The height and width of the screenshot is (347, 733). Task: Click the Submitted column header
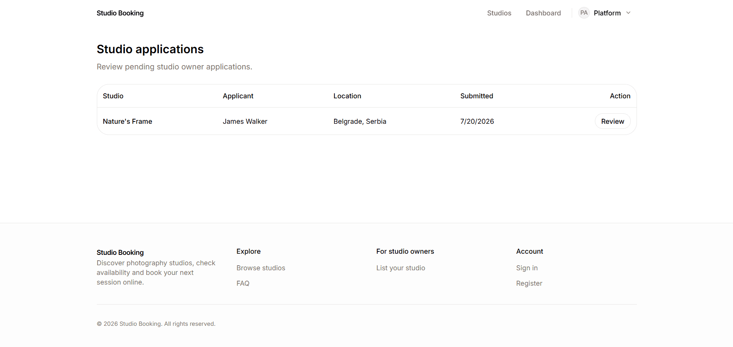click(x=476, y=96)
